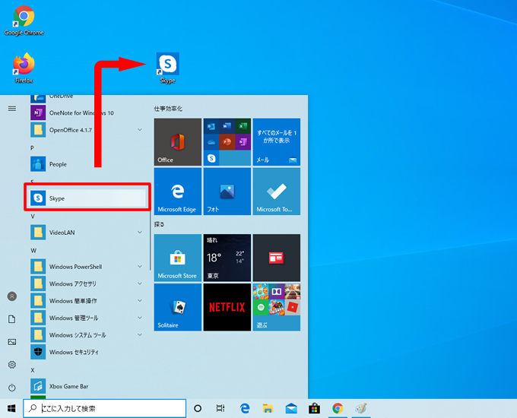Image resolution: width=517 pixels, height=418 pixels.
Task: Open the Microsoft Store tile
Action: (x=178, y=258)
